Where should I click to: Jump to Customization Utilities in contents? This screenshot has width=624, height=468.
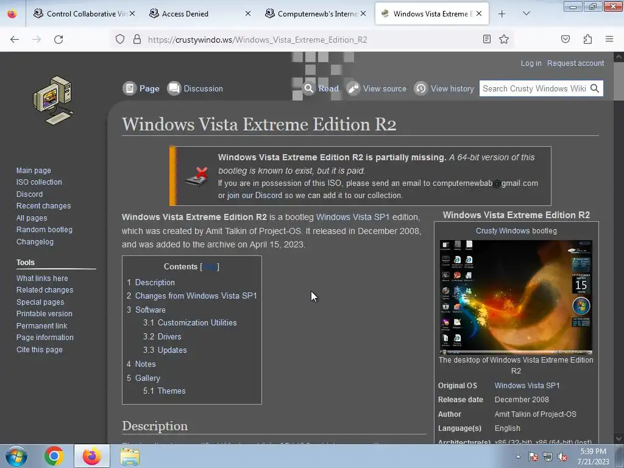pyautogui.click(x=197, y=323)
